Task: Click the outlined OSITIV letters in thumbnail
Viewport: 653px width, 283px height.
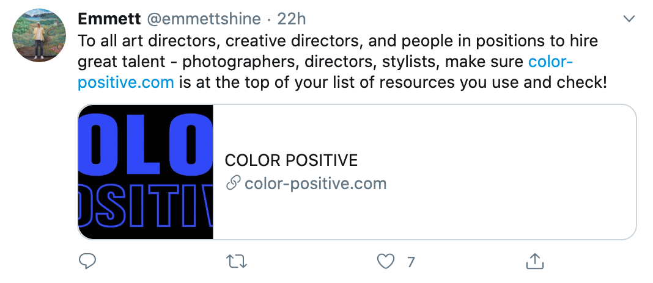Action: (x=146, y=206)
